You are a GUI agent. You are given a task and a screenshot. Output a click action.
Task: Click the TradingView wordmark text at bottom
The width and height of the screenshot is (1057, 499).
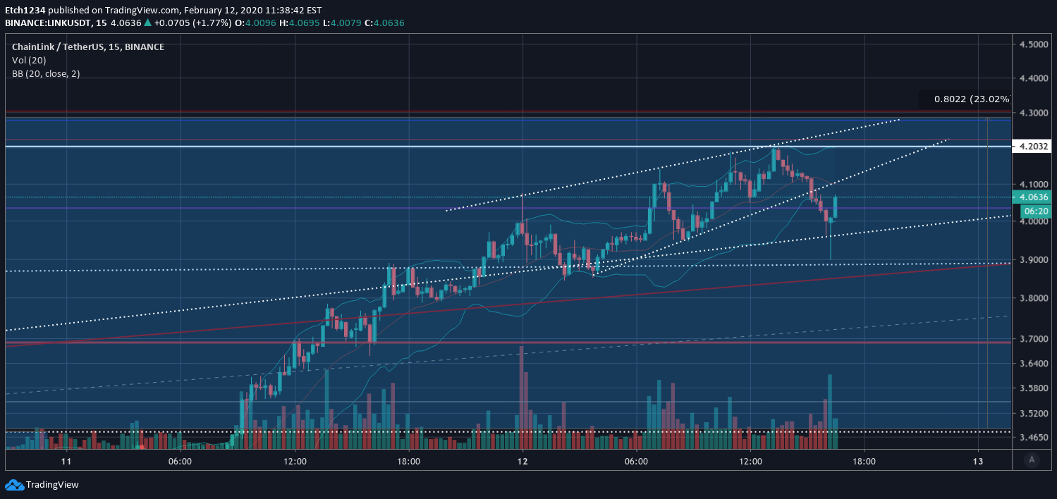pyautogui.click(x=52, y=485)
